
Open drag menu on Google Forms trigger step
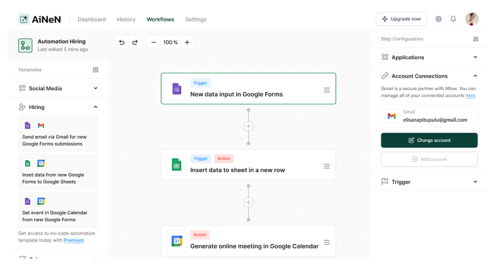(326, 90)
